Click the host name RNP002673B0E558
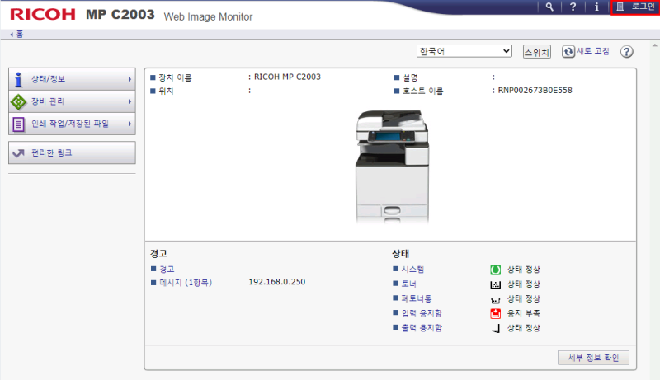 [x=535, y=90]
